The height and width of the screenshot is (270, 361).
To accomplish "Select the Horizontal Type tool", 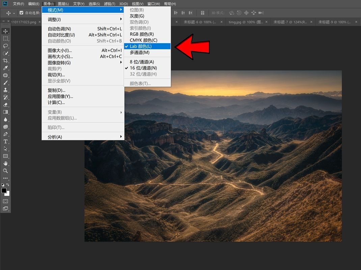I will 5,142.
